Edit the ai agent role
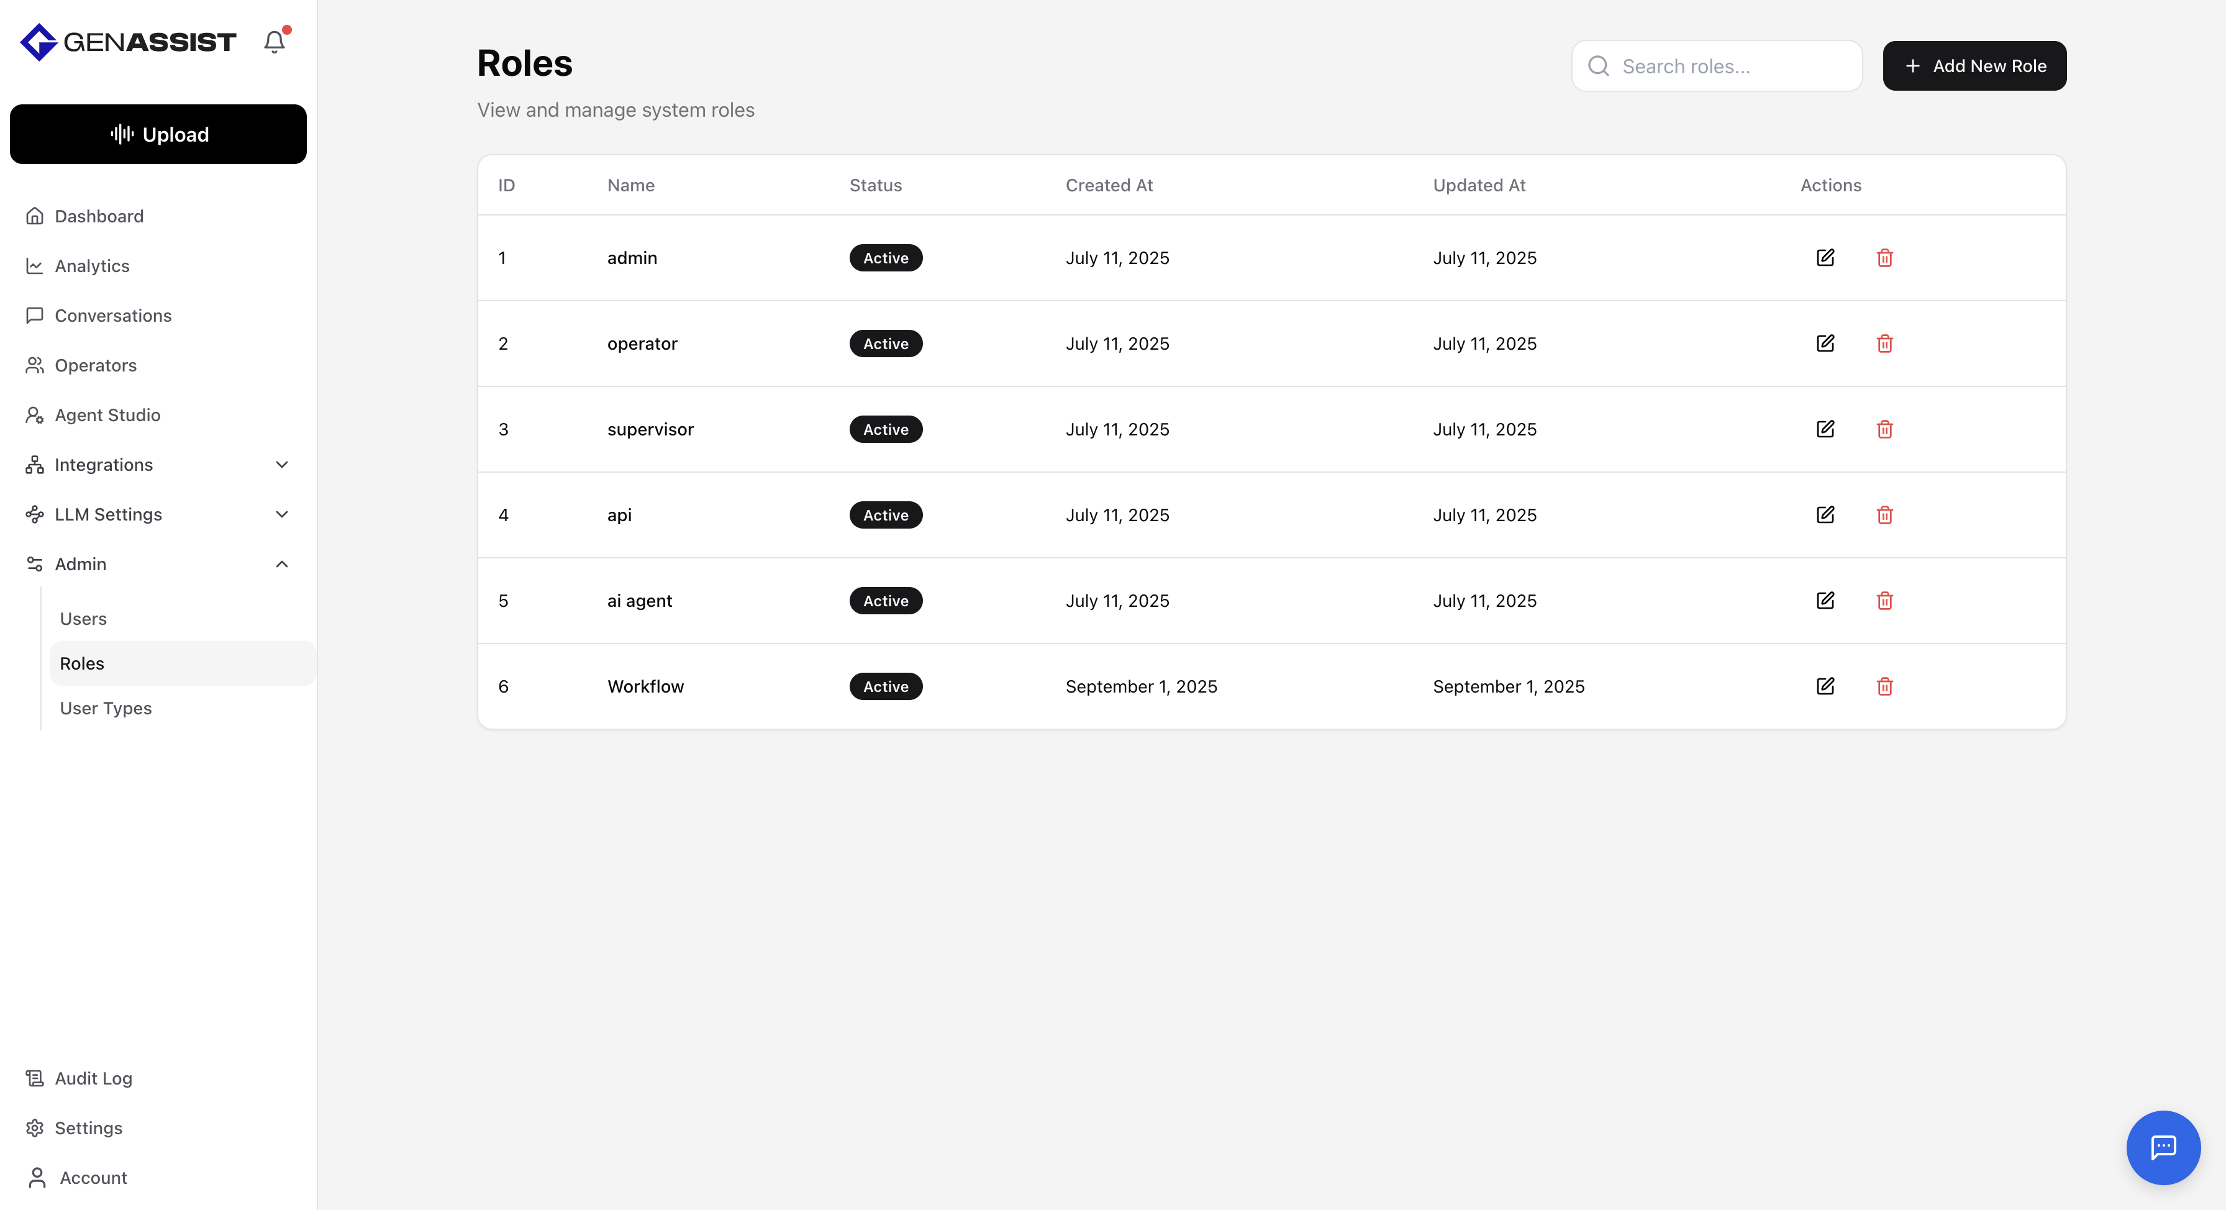Viewport: 2226px width, 1210px height. (1825, 601)
